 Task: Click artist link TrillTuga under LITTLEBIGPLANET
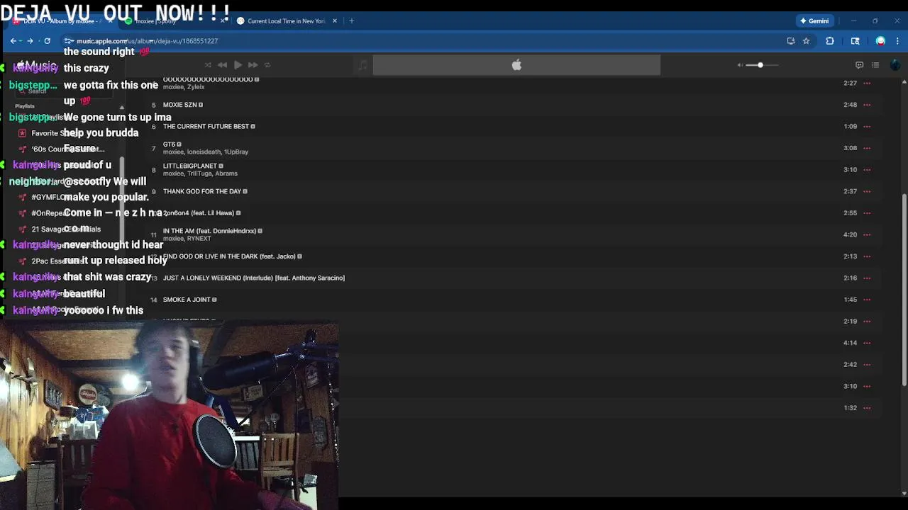(199, 174)
